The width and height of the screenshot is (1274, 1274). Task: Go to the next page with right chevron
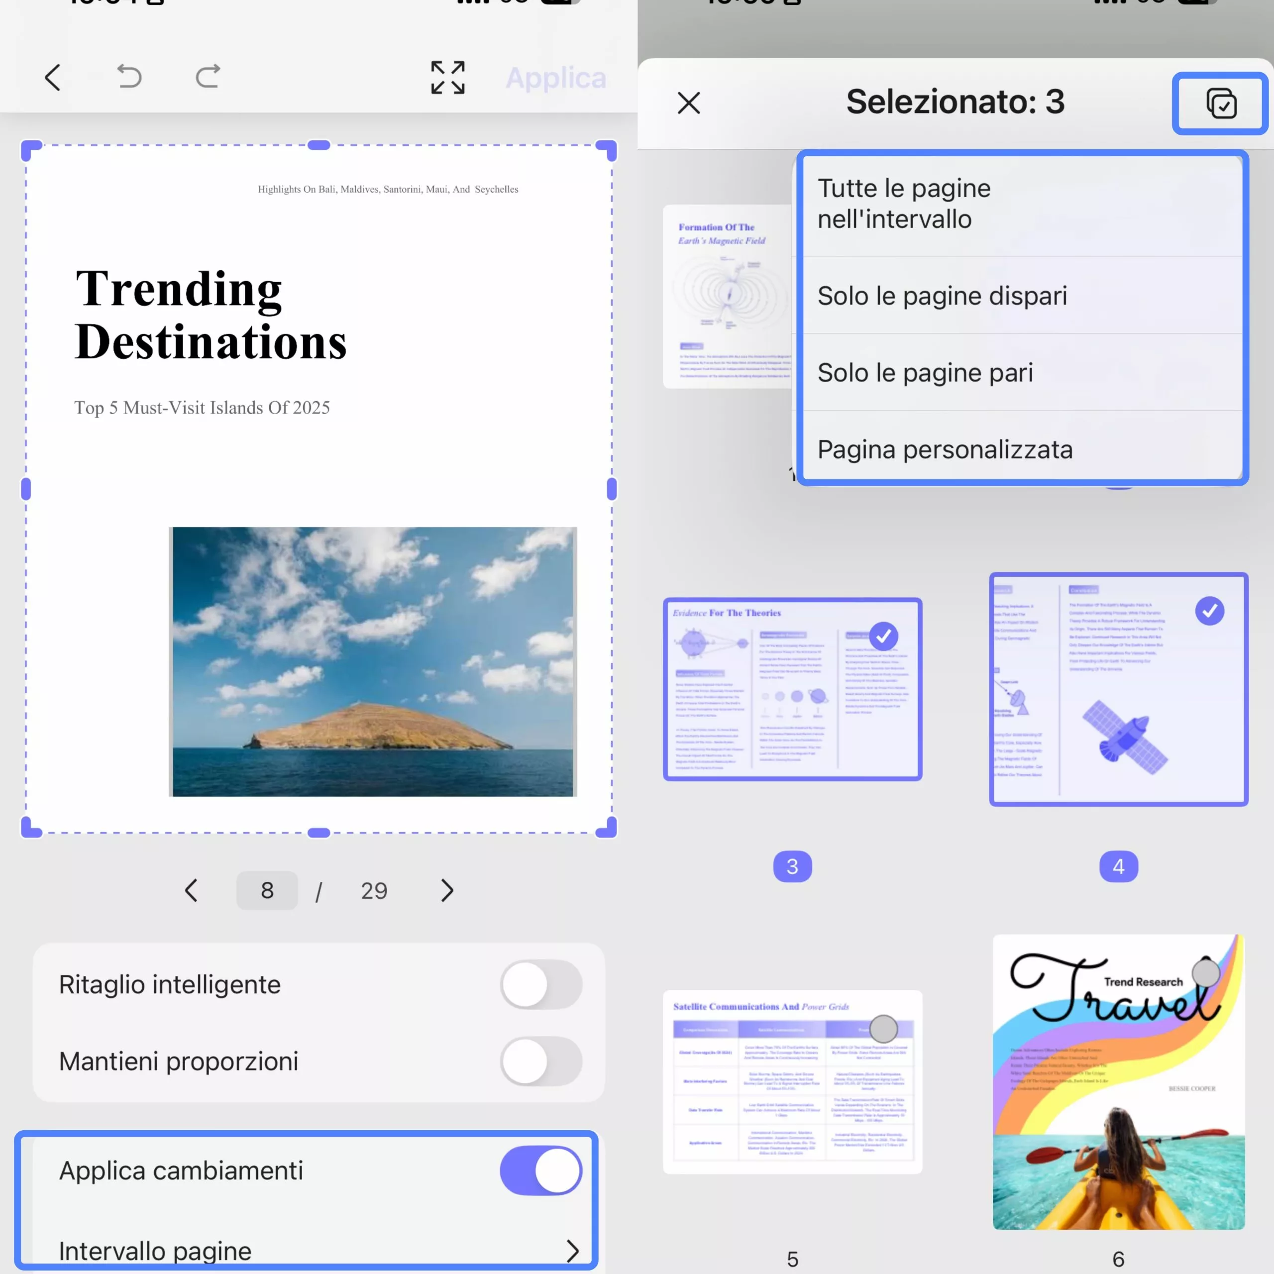click(447, 890)
